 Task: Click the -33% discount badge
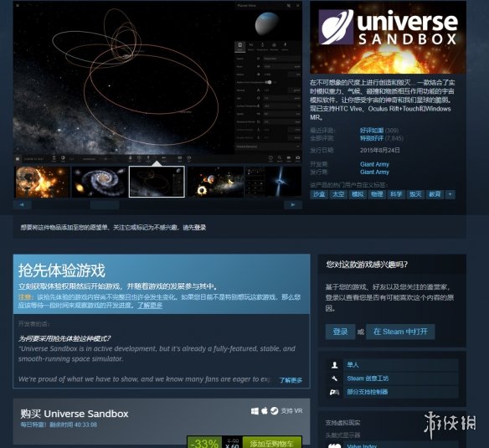(x=204, y=443)
